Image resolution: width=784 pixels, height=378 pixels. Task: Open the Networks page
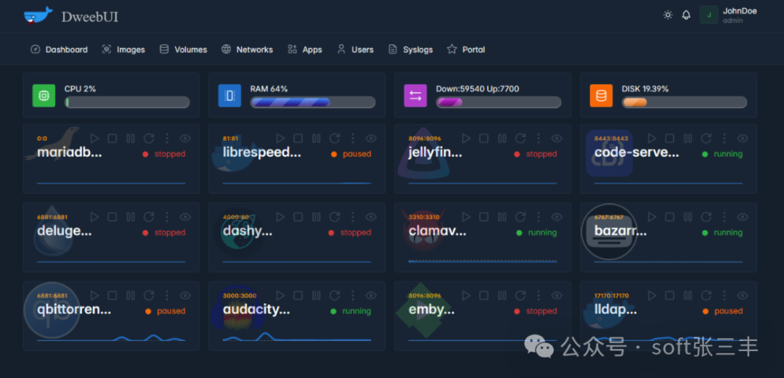(x=248, y=49)
